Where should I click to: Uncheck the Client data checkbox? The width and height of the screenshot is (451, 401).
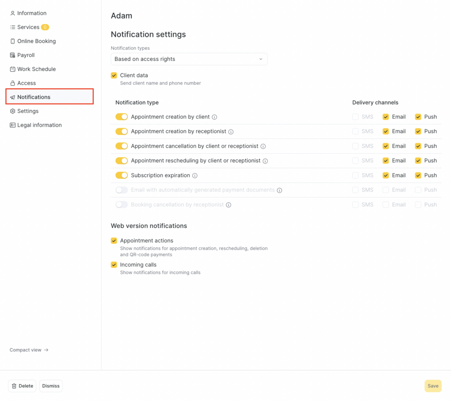[x=114, y=75]
